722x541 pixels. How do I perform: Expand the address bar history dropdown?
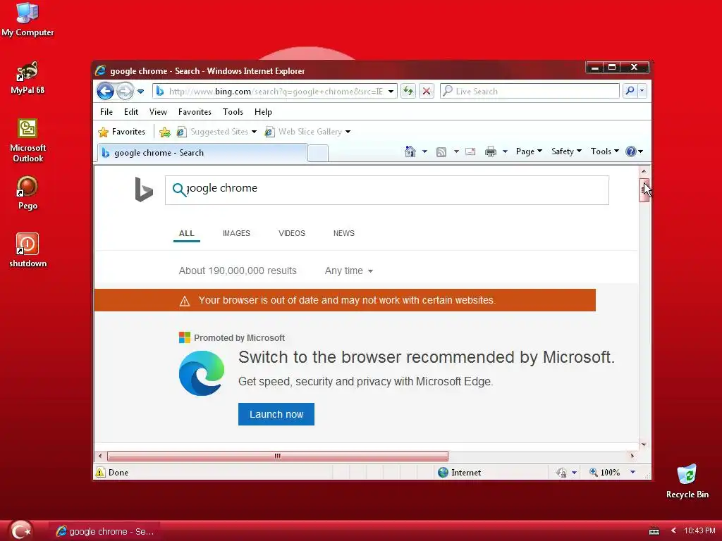pyautogui.click(x=391, y=91)
